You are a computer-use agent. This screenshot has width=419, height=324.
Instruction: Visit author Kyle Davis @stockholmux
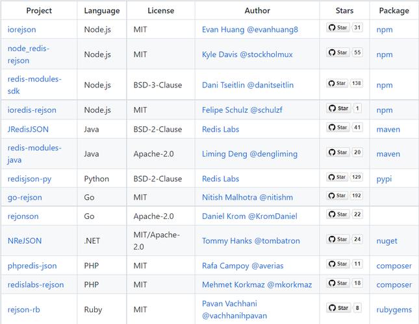(x=248, y=54)
